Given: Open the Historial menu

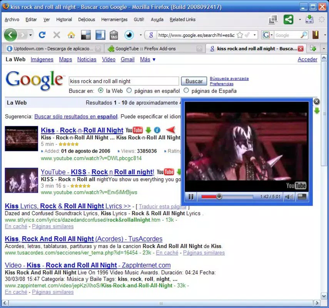Looking at the screenshot, I should coord(64,20).
